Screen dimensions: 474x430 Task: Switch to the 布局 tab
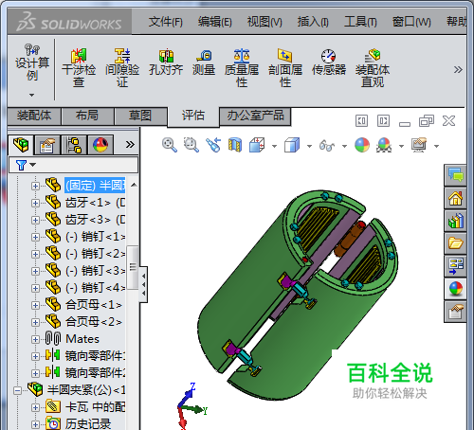tap(87, 116)
